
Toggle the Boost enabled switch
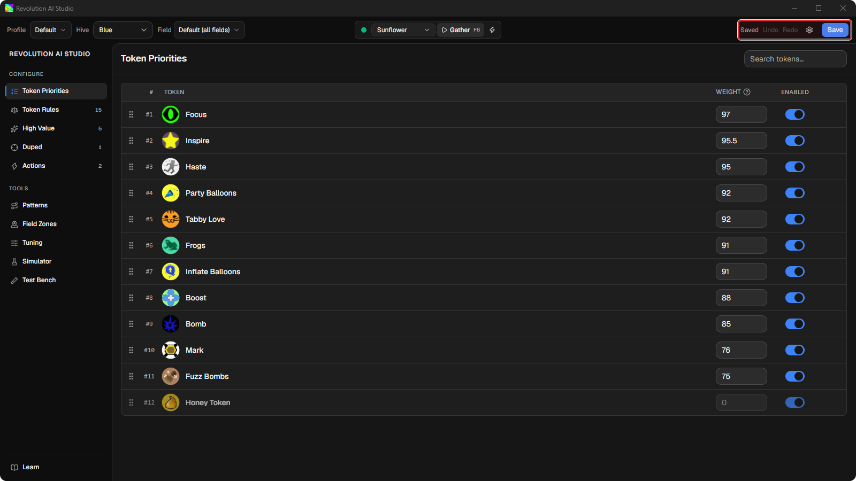[795, 298]
